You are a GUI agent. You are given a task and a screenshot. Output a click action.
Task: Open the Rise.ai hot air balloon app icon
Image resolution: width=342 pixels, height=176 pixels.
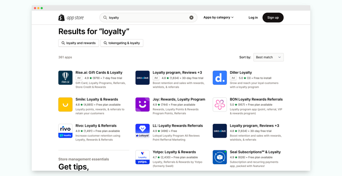(x=66, y=77)
